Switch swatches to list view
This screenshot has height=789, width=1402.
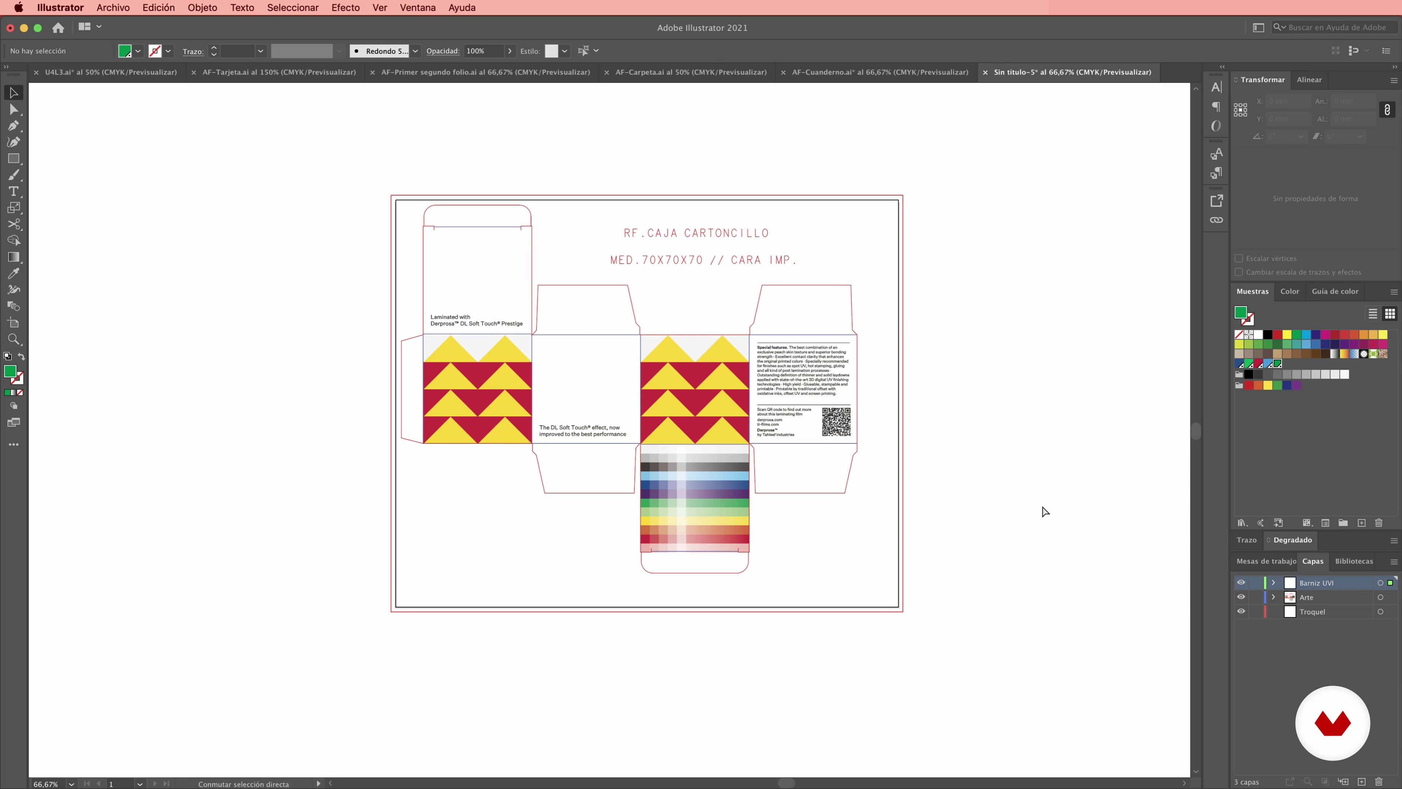1373,314
